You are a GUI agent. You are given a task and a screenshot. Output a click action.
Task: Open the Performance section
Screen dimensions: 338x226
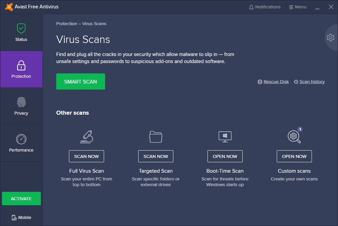pos(21,143)
